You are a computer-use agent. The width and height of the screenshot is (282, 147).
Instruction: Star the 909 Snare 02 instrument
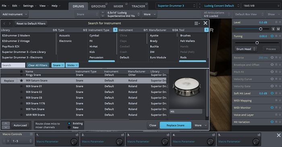pyautogui.click(x=21, y=92)
